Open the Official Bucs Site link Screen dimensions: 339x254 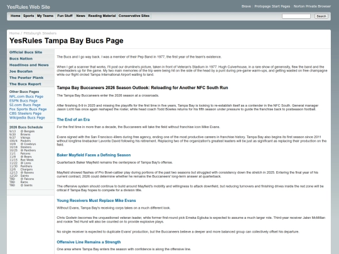pyautogui.click(x=26, y=52)
